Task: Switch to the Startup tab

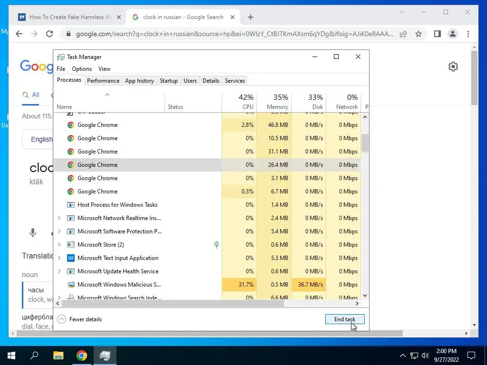Action: click(x=169, y=81)
